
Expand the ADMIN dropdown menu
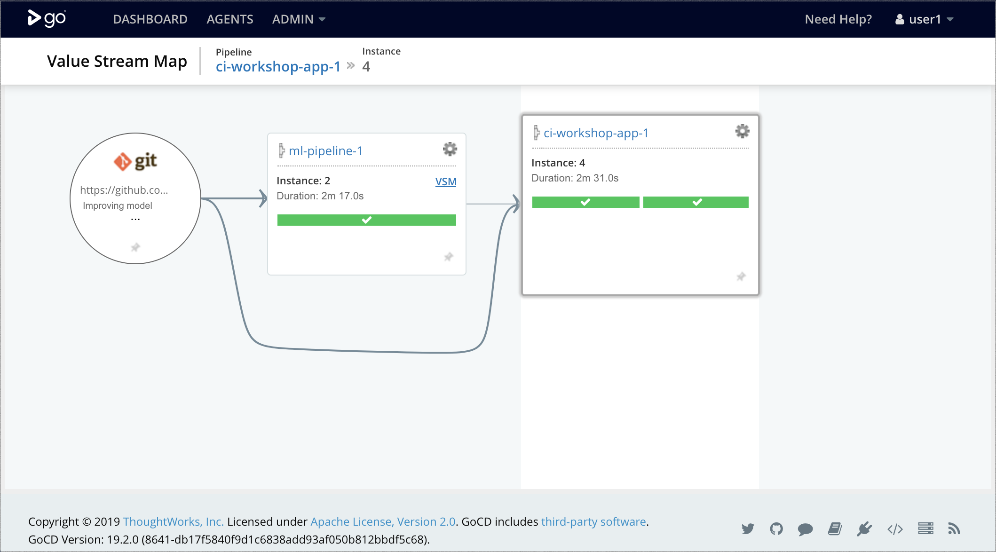[x=299, y=19]
